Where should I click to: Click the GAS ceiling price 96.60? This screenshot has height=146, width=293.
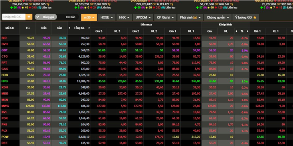pos(47,69)
